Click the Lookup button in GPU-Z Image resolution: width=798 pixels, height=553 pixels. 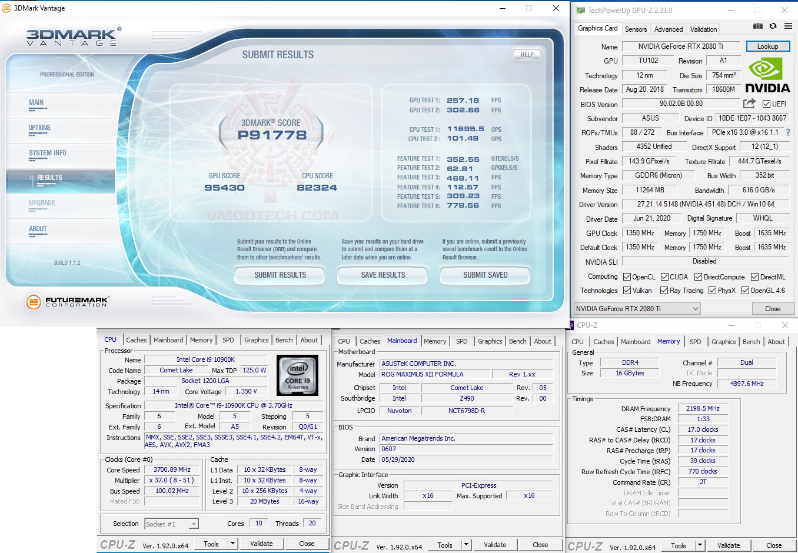pyautogui.click(x=768, y=46)
